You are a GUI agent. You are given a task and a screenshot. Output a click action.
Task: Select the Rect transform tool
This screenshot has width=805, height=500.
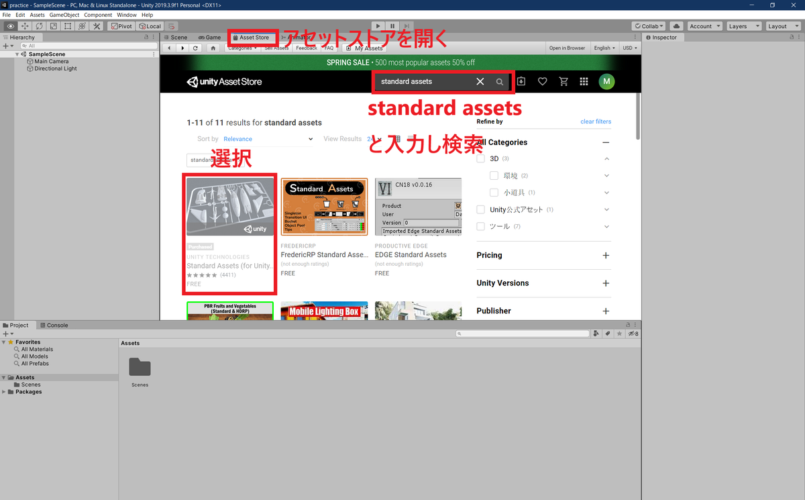tap(68, 26)
